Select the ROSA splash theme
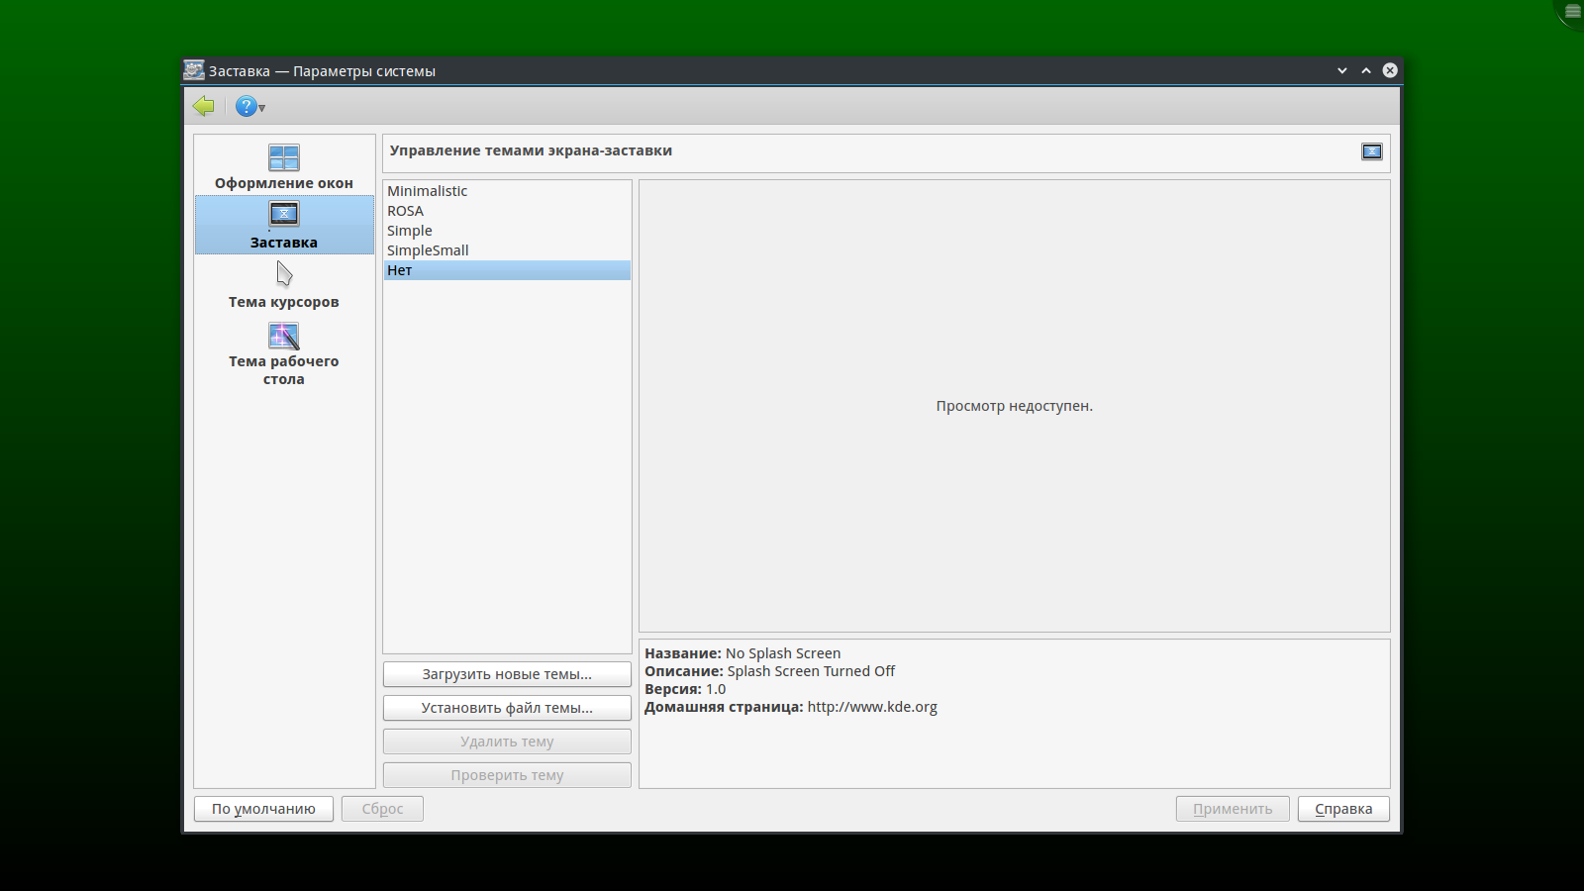This screenshot has height=891, width=1584. pos(507,211)
